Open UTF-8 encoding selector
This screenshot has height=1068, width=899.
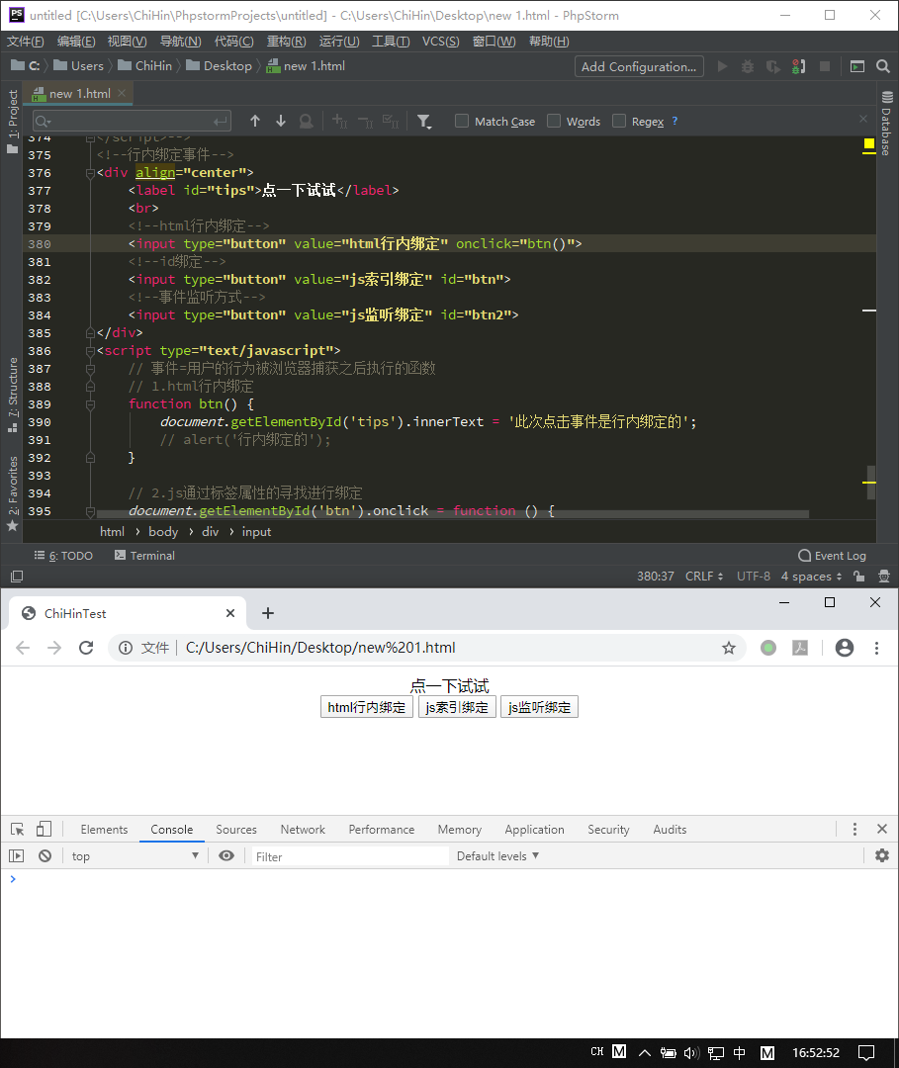coord(754,577)
